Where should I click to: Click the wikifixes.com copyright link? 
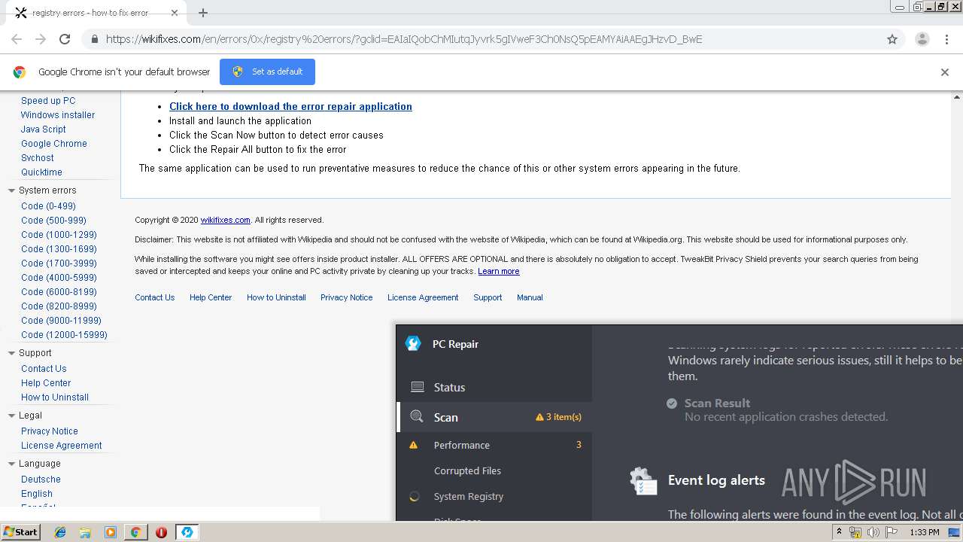pyautogui.click(x=225, y=220)
